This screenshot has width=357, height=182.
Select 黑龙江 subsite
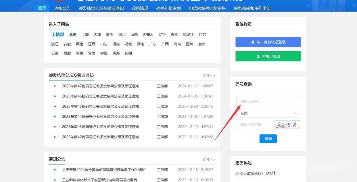(x=189, y=35)
